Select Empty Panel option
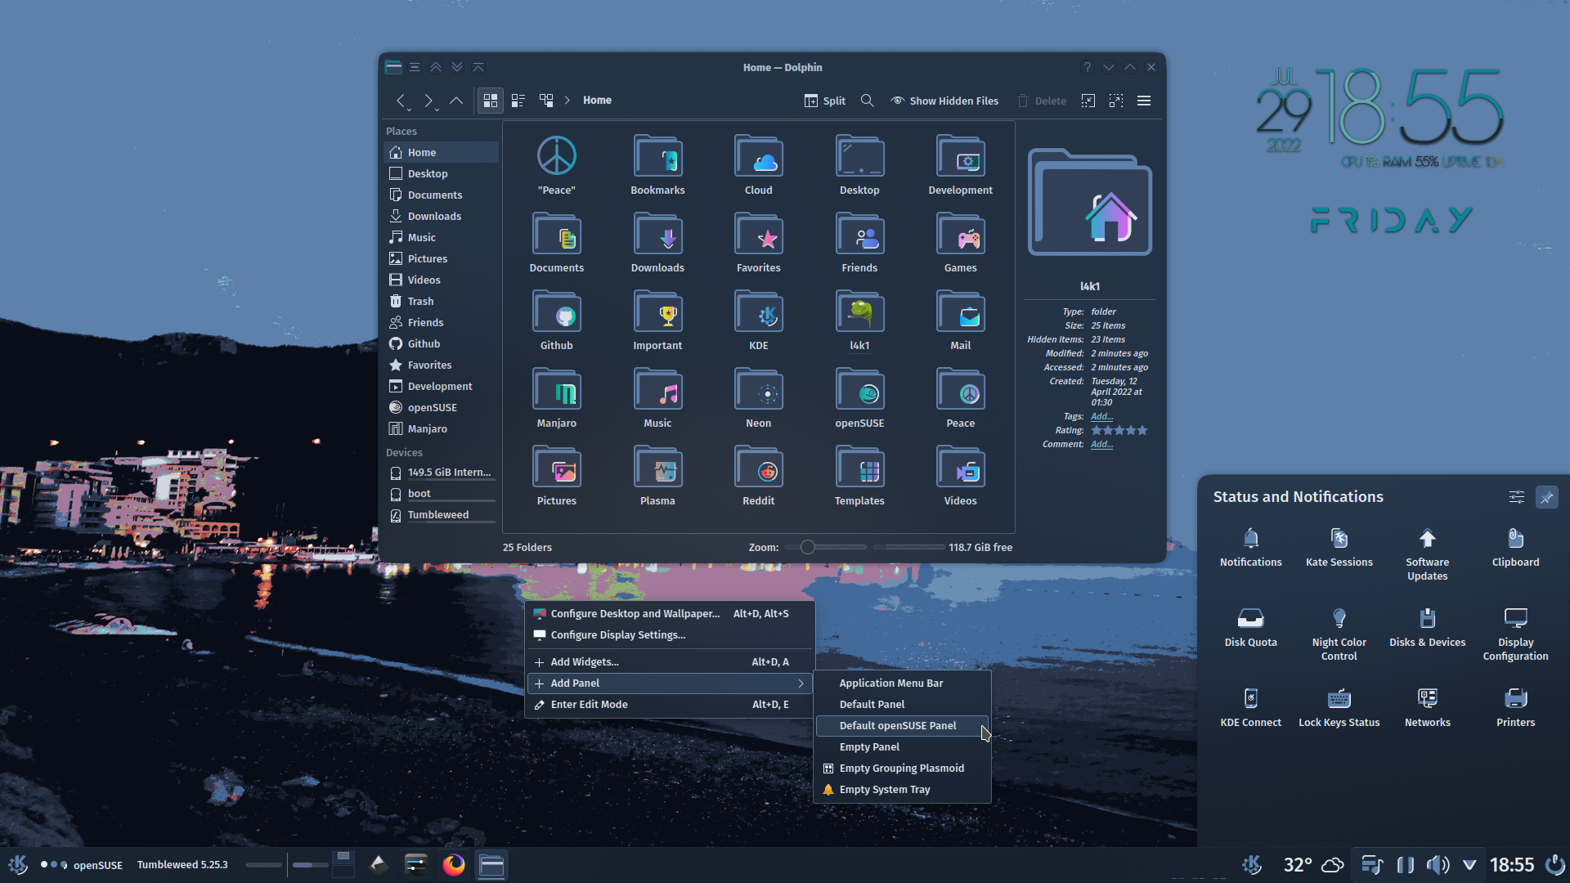 [x=903, y=747]
